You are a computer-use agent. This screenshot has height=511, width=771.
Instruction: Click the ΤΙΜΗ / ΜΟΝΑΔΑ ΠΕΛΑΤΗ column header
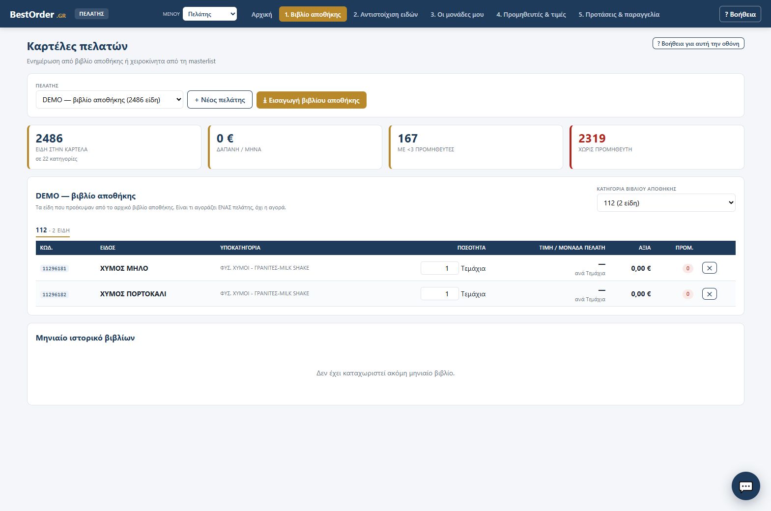[572, 248]
